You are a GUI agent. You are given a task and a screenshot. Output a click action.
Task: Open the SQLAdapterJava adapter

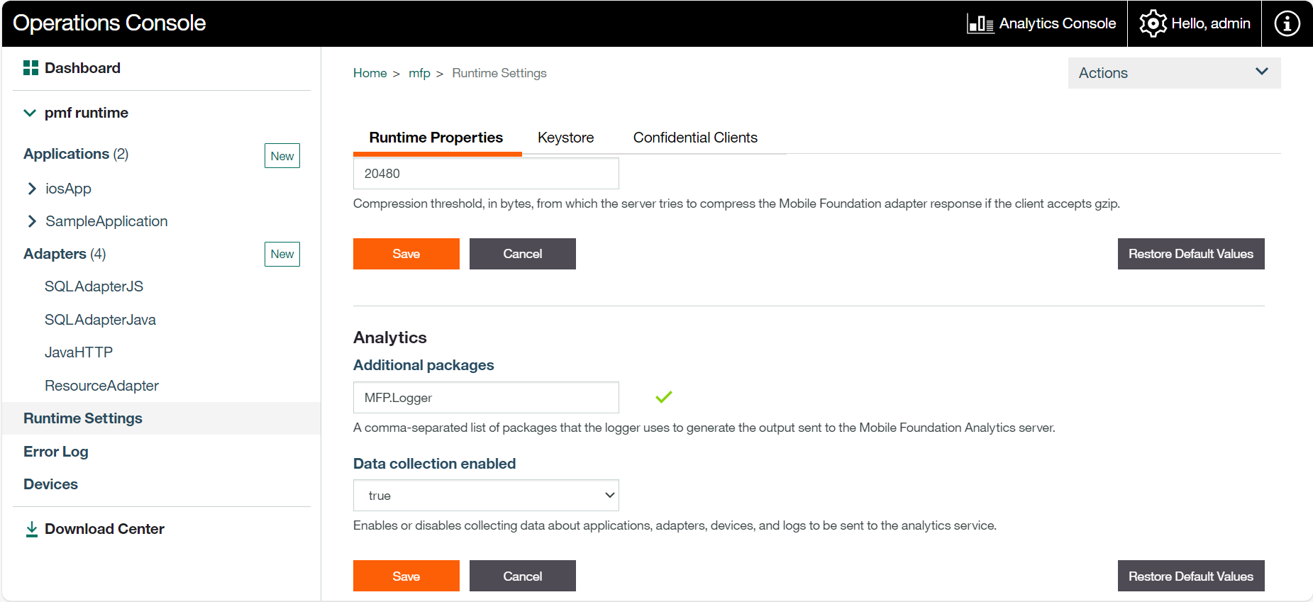(100, 320)
